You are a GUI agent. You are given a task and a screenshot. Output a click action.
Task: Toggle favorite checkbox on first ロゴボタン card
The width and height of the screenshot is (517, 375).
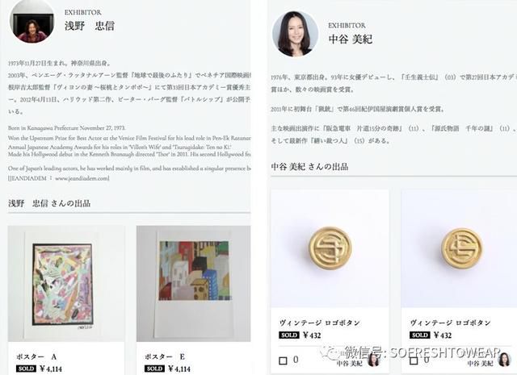tap(283, 360)
